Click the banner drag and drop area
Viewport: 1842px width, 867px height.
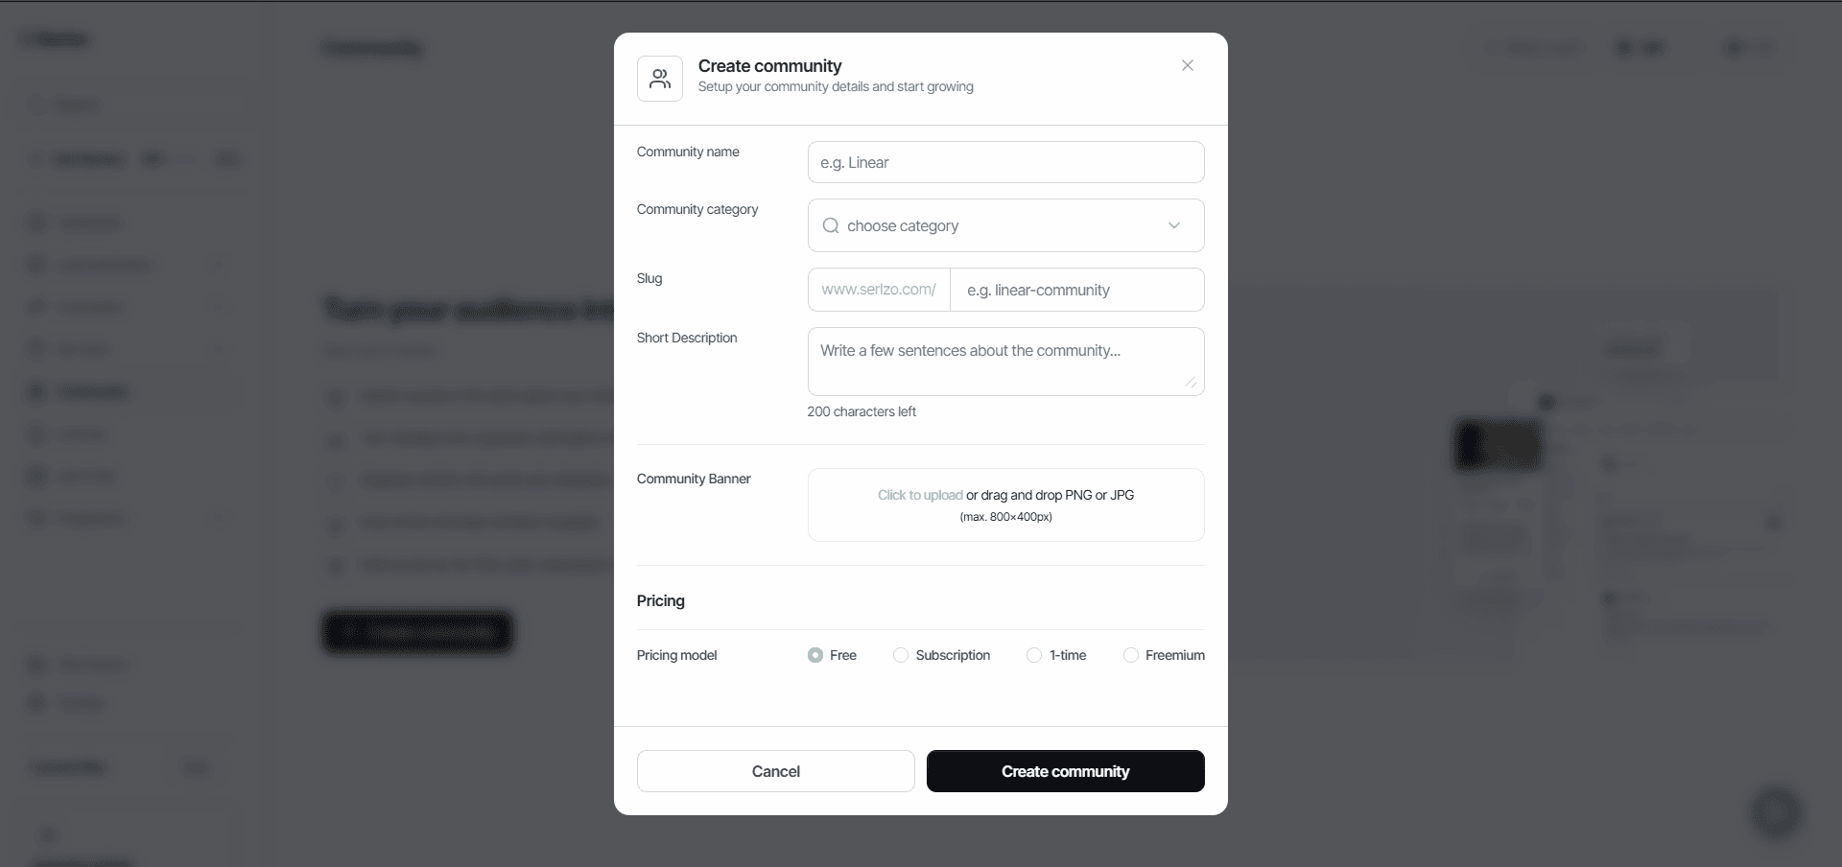(1006, 505)
